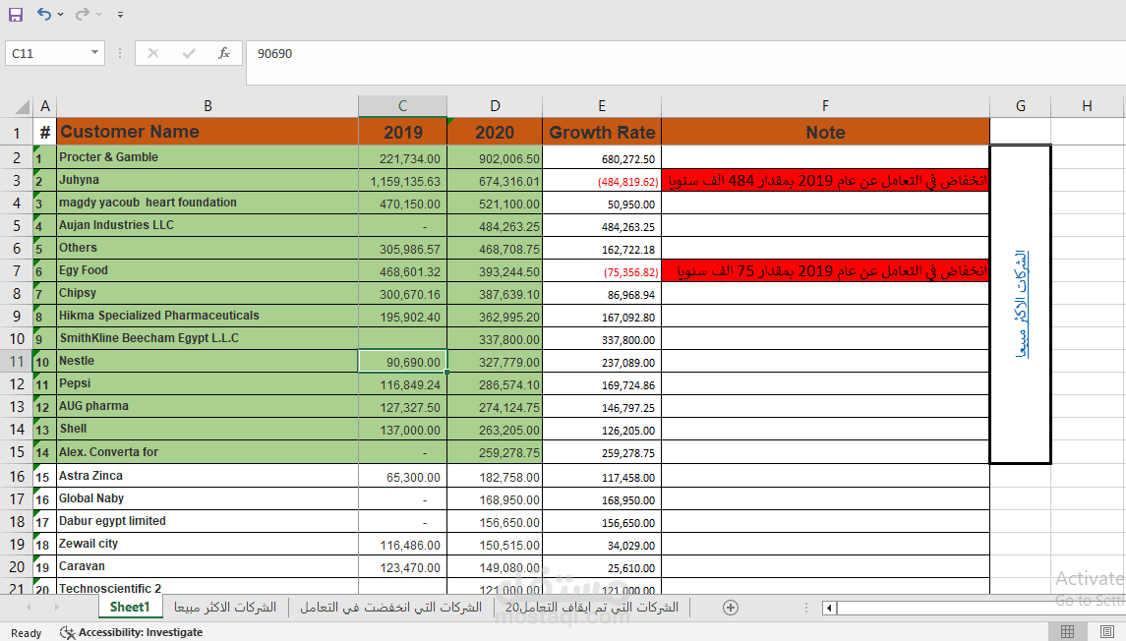The image size is (1126, 641).
Task: Select the Dabur egypt limited cell
Action: 207,521
